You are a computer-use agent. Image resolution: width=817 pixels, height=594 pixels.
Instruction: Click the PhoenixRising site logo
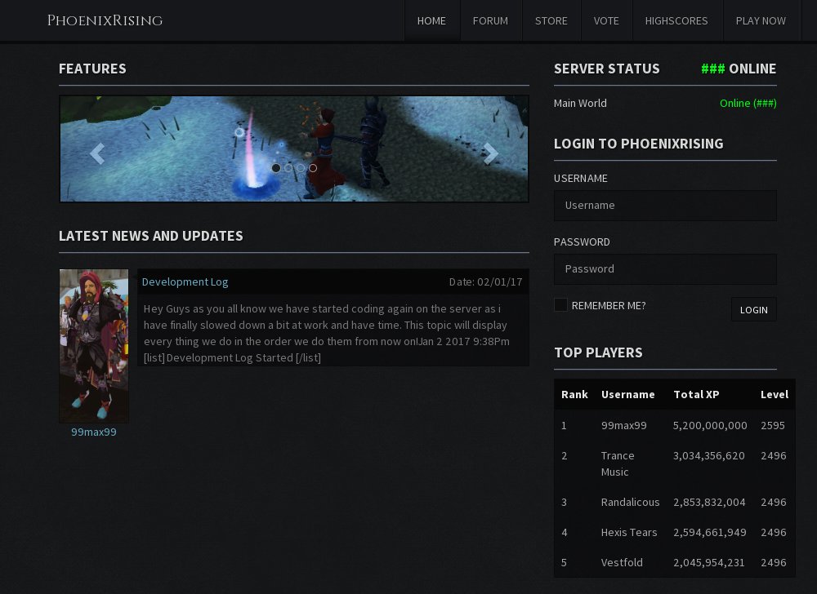105,21
